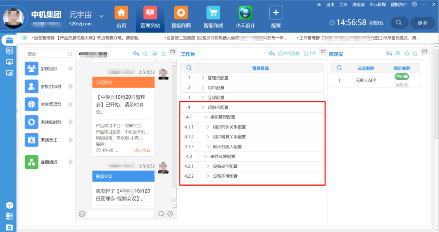This screenshot has height=232, width=439.
Task: Click the 家族临时群 icon
Action: pos(31,122)
